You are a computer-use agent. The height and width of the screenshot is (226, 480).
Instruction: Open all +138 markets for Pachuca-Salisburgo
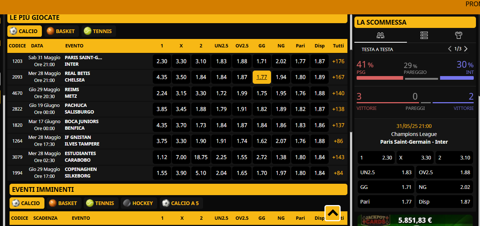point(338,109)
